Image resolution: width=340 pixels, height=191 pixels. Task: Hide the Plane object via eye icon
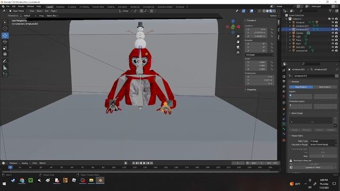[333, 40]
